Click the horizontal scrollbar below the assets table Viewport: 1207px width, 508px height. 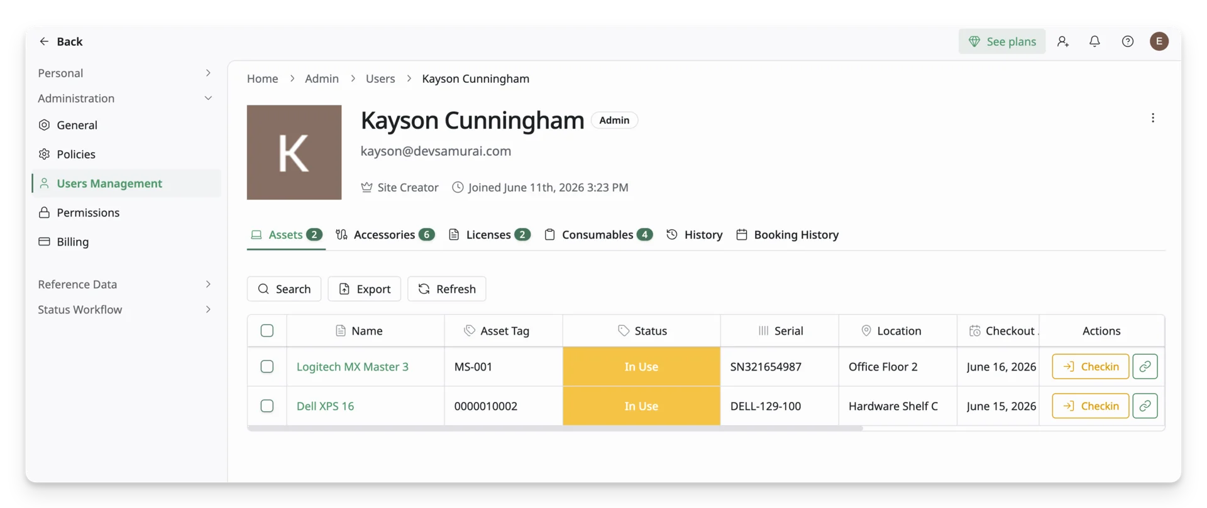click(555, 429)
